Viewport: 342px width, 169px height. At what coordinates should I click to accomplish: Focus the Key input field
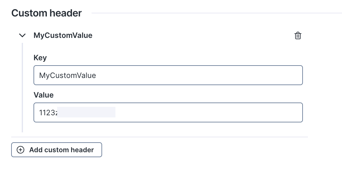tap(168, 75)
